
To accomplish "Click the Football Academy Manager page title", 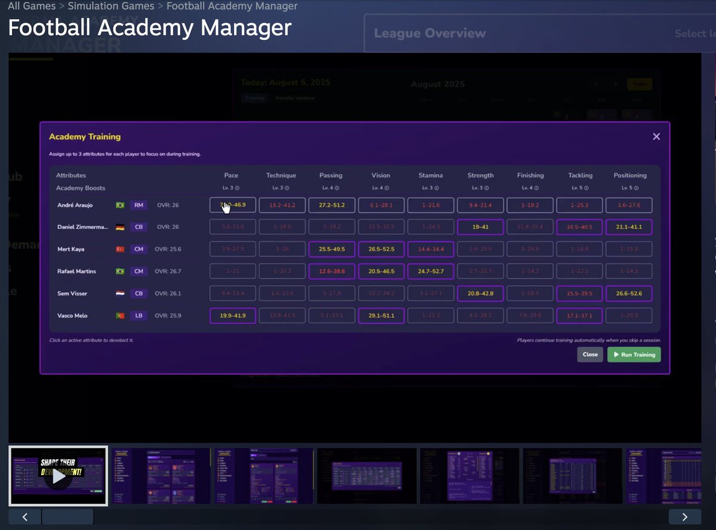I will pyautogui.click(x=150, y=28).
